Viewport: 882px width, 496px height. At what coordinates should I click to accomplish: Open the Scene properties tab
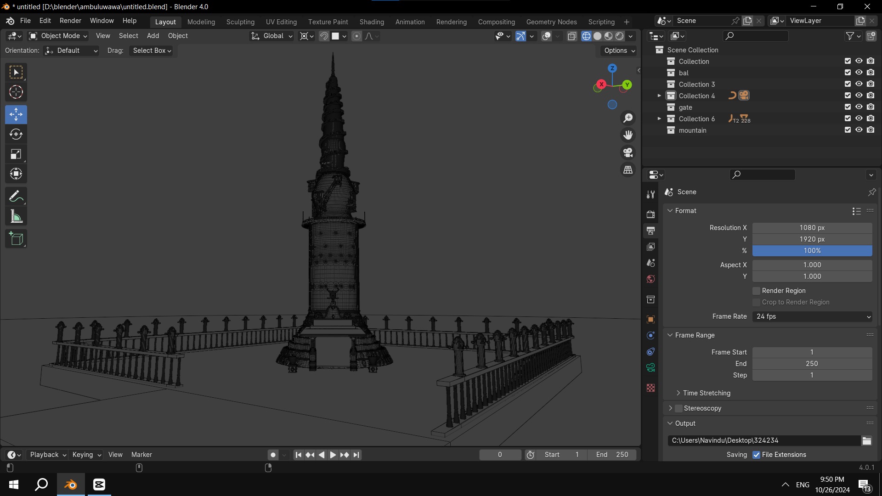[650, 263]
